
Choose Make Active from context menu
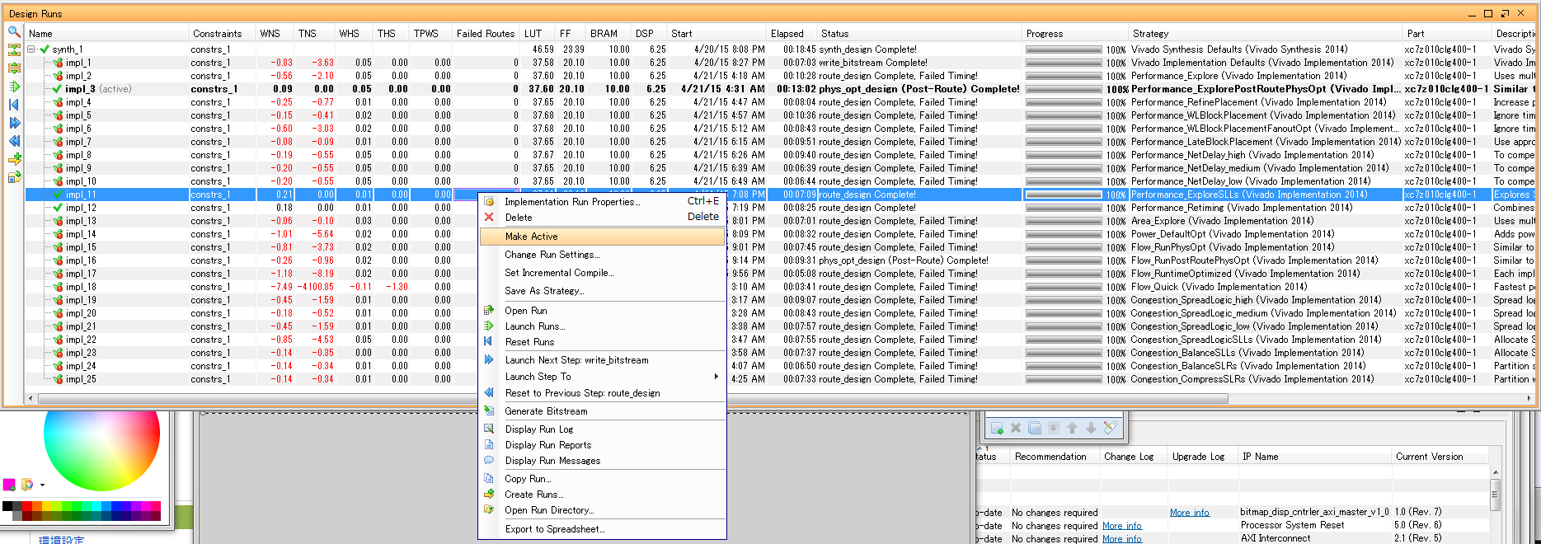click(x=602, y=237)
